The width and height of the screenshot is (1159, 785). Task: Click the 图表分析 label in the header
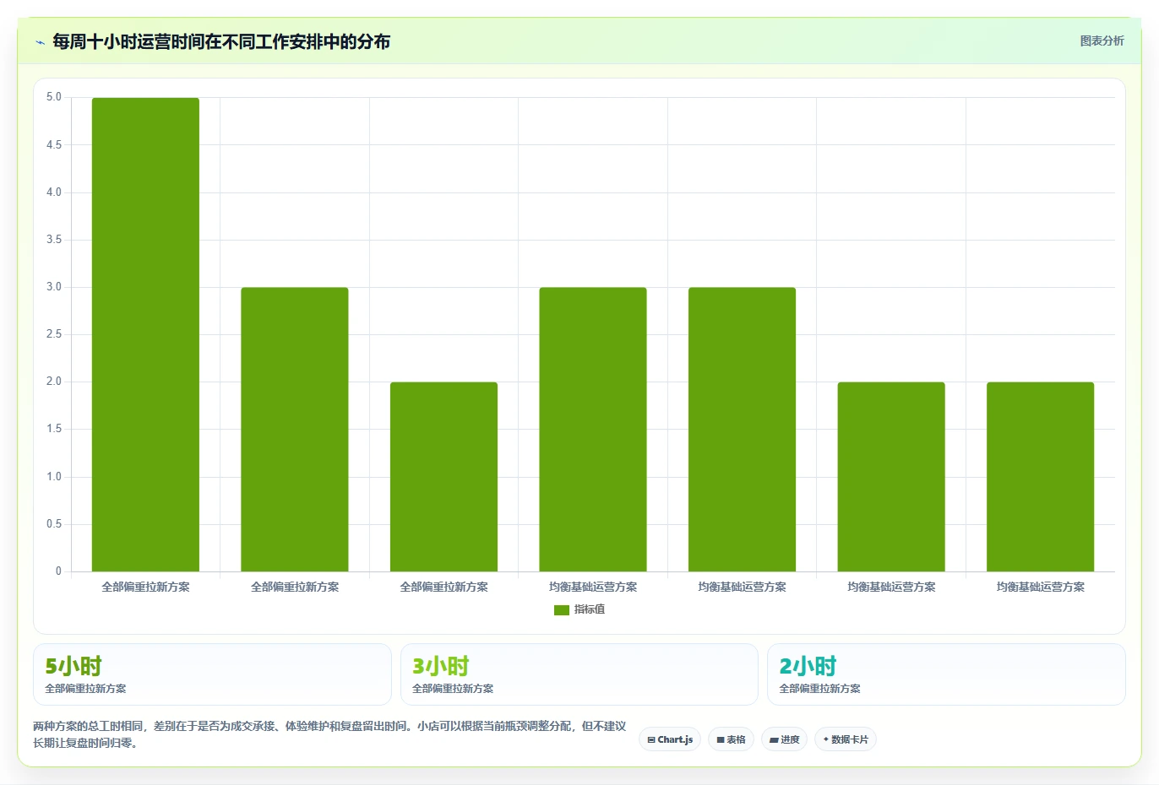(x=1102, y=41)
